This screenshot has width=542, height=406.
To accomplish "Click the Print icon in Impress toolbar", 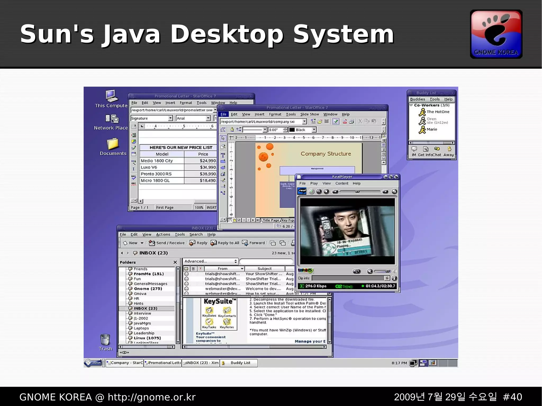I will click(351, 121).
